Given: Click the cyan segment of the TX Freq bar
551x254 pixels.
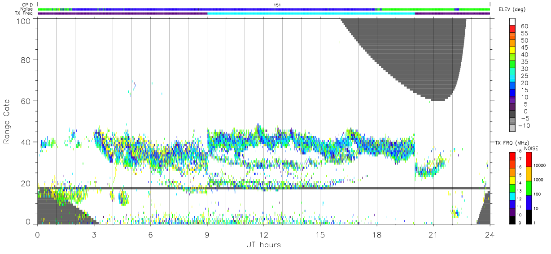Looking at the screenshot, I should point(311,13).
